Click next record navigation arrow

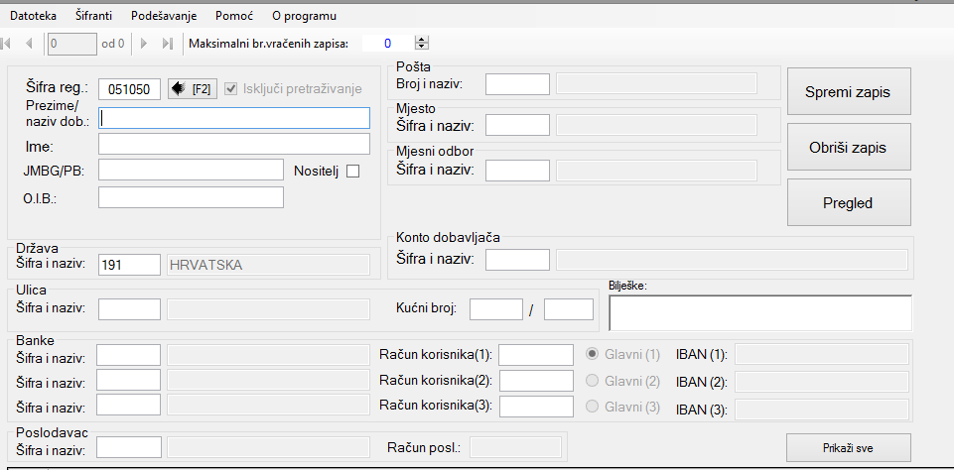(x=144, y=43)
